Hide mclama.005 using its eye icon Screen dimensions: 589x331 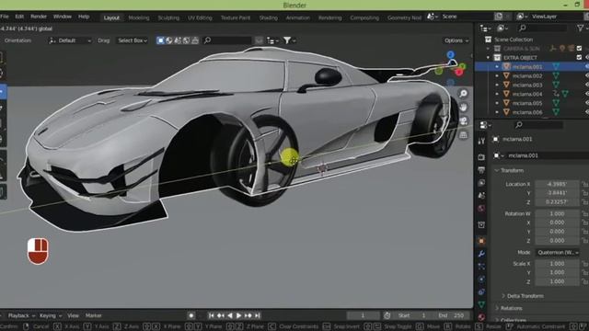(587, 103)
